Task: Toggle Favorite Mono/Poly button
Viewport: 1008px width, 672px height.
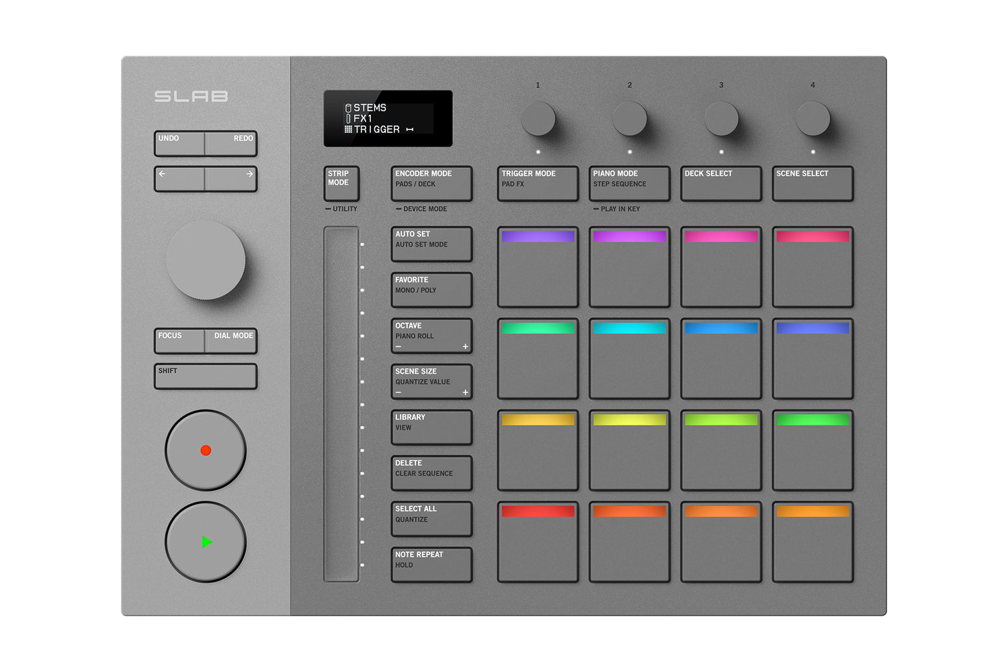Action: click(x=431, y=290)
